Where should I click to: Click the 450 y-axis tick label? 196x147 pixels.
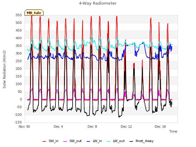click(19, 31)
